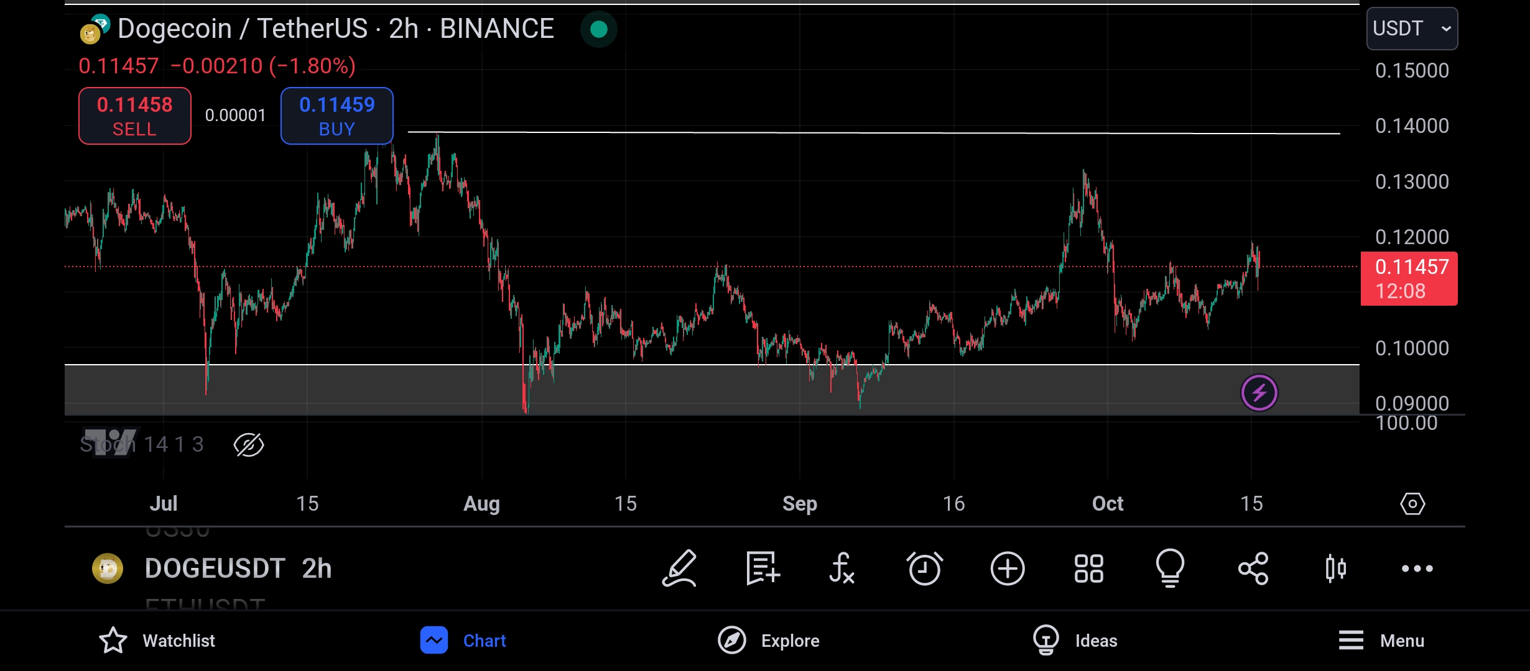This screenshot has height=671, width=1530.
Task: Tap the Aug label on time axis
Action: click(x=481, y=503)
